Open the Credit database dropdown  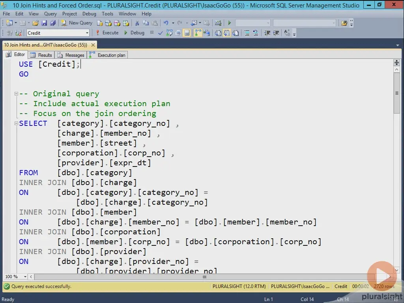coord(88,33)
